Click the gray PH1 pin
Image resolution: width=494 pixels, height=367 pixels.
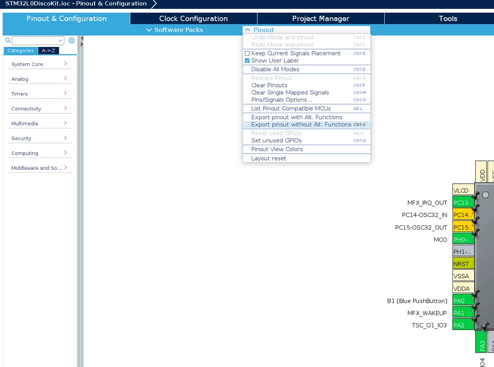point(463,251)
